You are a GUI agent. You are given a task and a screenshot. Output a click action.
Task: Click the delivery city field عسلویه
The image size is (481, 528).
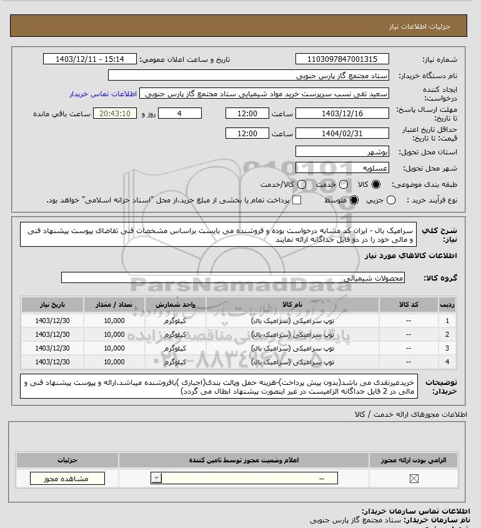coord(342,167)
